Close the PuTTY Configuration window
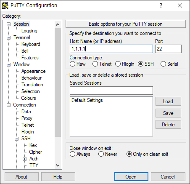 [x=180, y=5]
